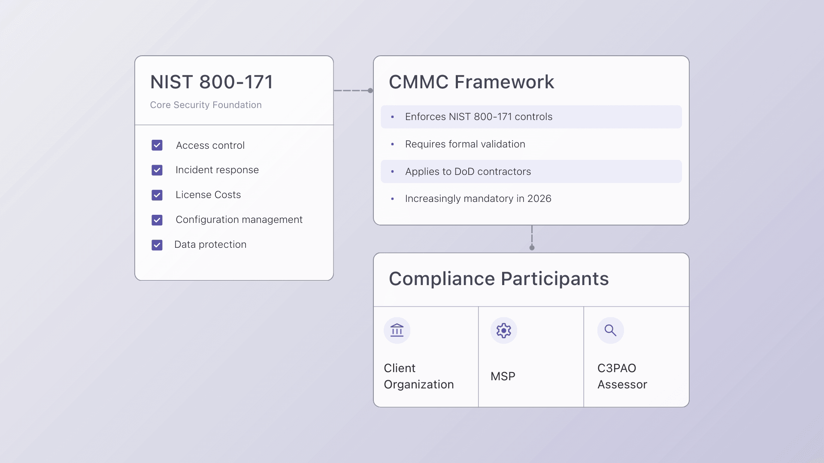Toggle the Access control checkbox
824x463 pixels.
tap(157, 145)
